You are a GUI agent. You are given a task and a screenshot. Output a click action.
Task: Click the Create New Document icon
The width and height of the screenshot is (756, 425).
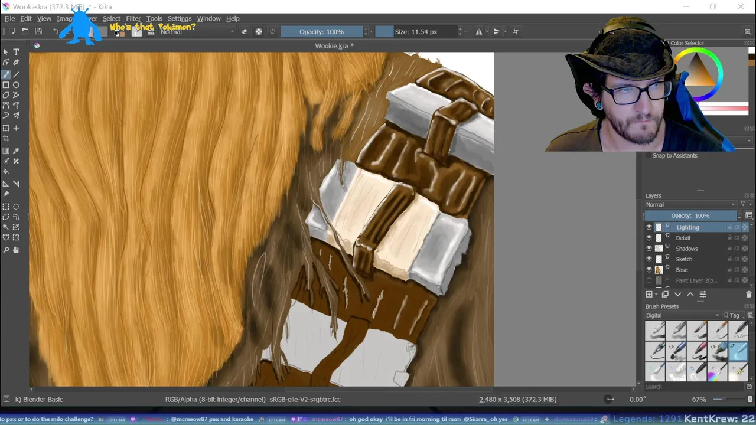pyautogui.click(x=11, y=31)
